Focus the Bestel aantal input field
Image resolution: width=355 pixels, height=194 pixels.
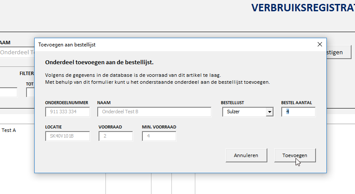(298, 112)
